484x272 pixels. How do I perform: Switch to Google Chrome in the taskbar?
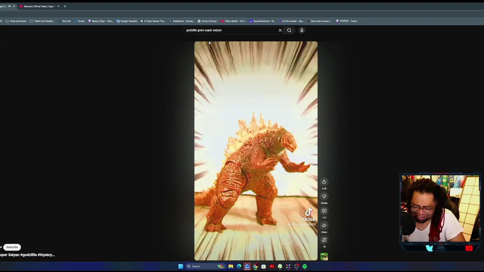tap(255, 266)
